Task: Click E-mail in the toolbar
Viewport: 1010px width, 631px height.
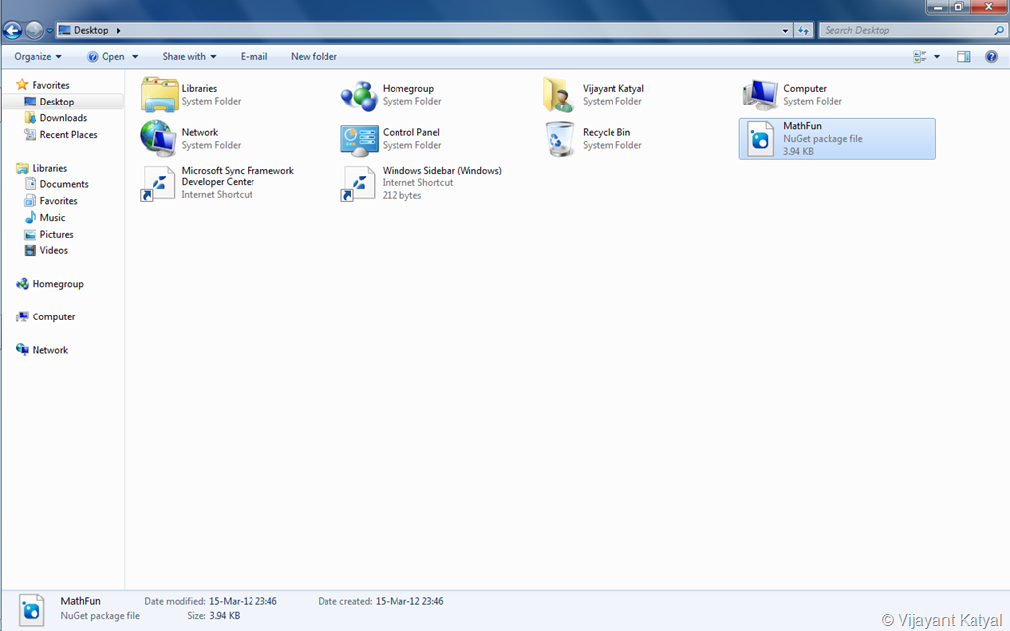Action: (x=253, y=56)
